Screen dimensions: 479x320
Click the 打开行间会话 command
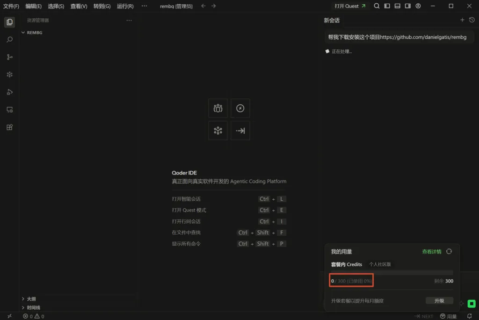[x=186, y=221]
